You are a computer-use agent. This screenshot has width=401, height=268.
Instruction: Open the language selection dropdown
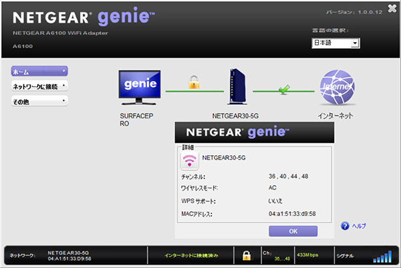click(336, 43)
